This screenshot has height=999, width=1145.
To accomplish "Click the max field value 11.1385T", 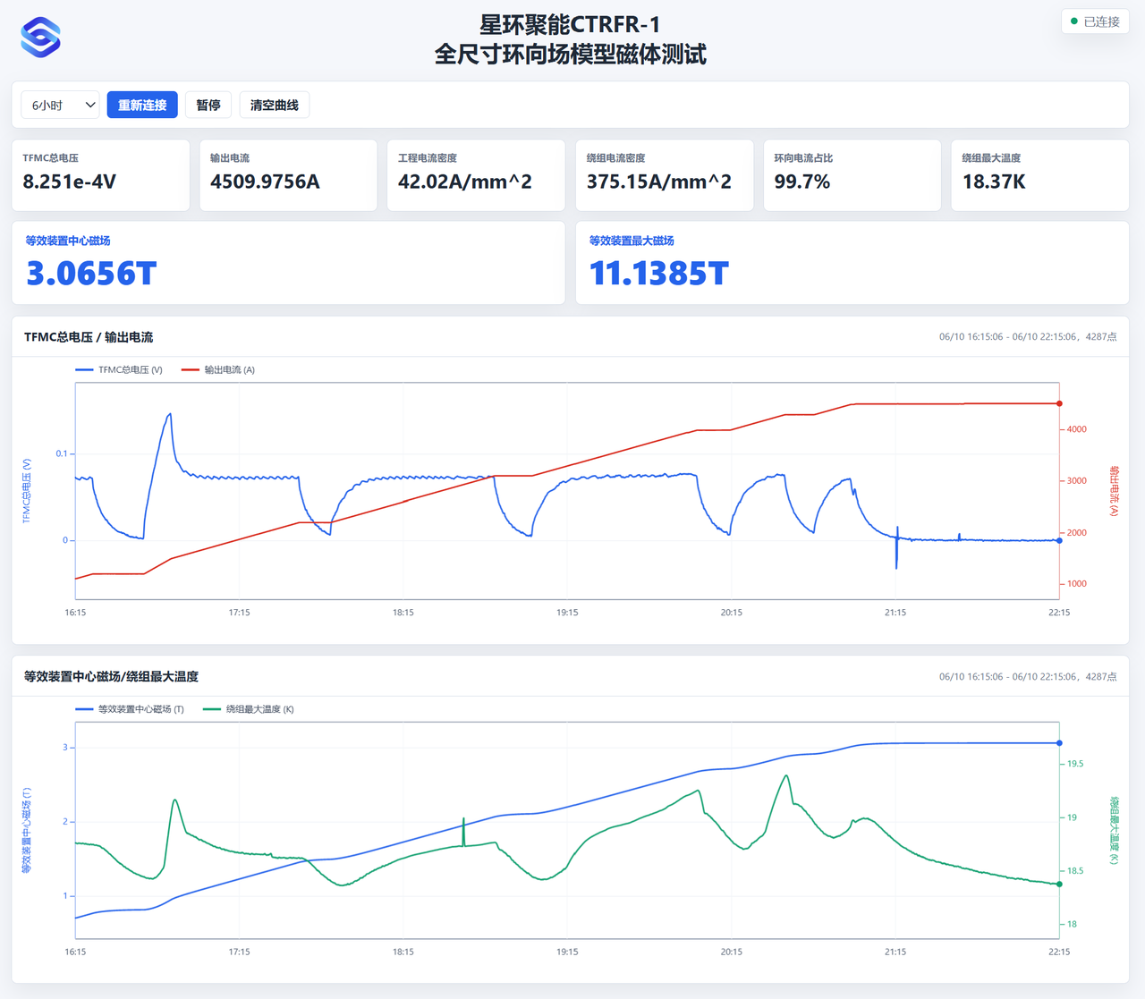I will click(659, 273).
